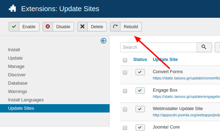Click the Rebuild label in toolbar

pos(131,27)
